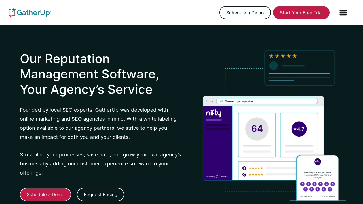Click the GatherUp logo
This screenshot has height=204, width=363.
[x=30, y=13]
